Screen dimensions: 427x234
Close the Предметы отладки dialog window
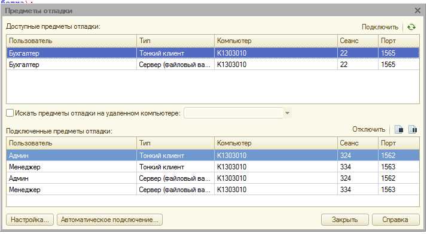[x=417, y=11]
